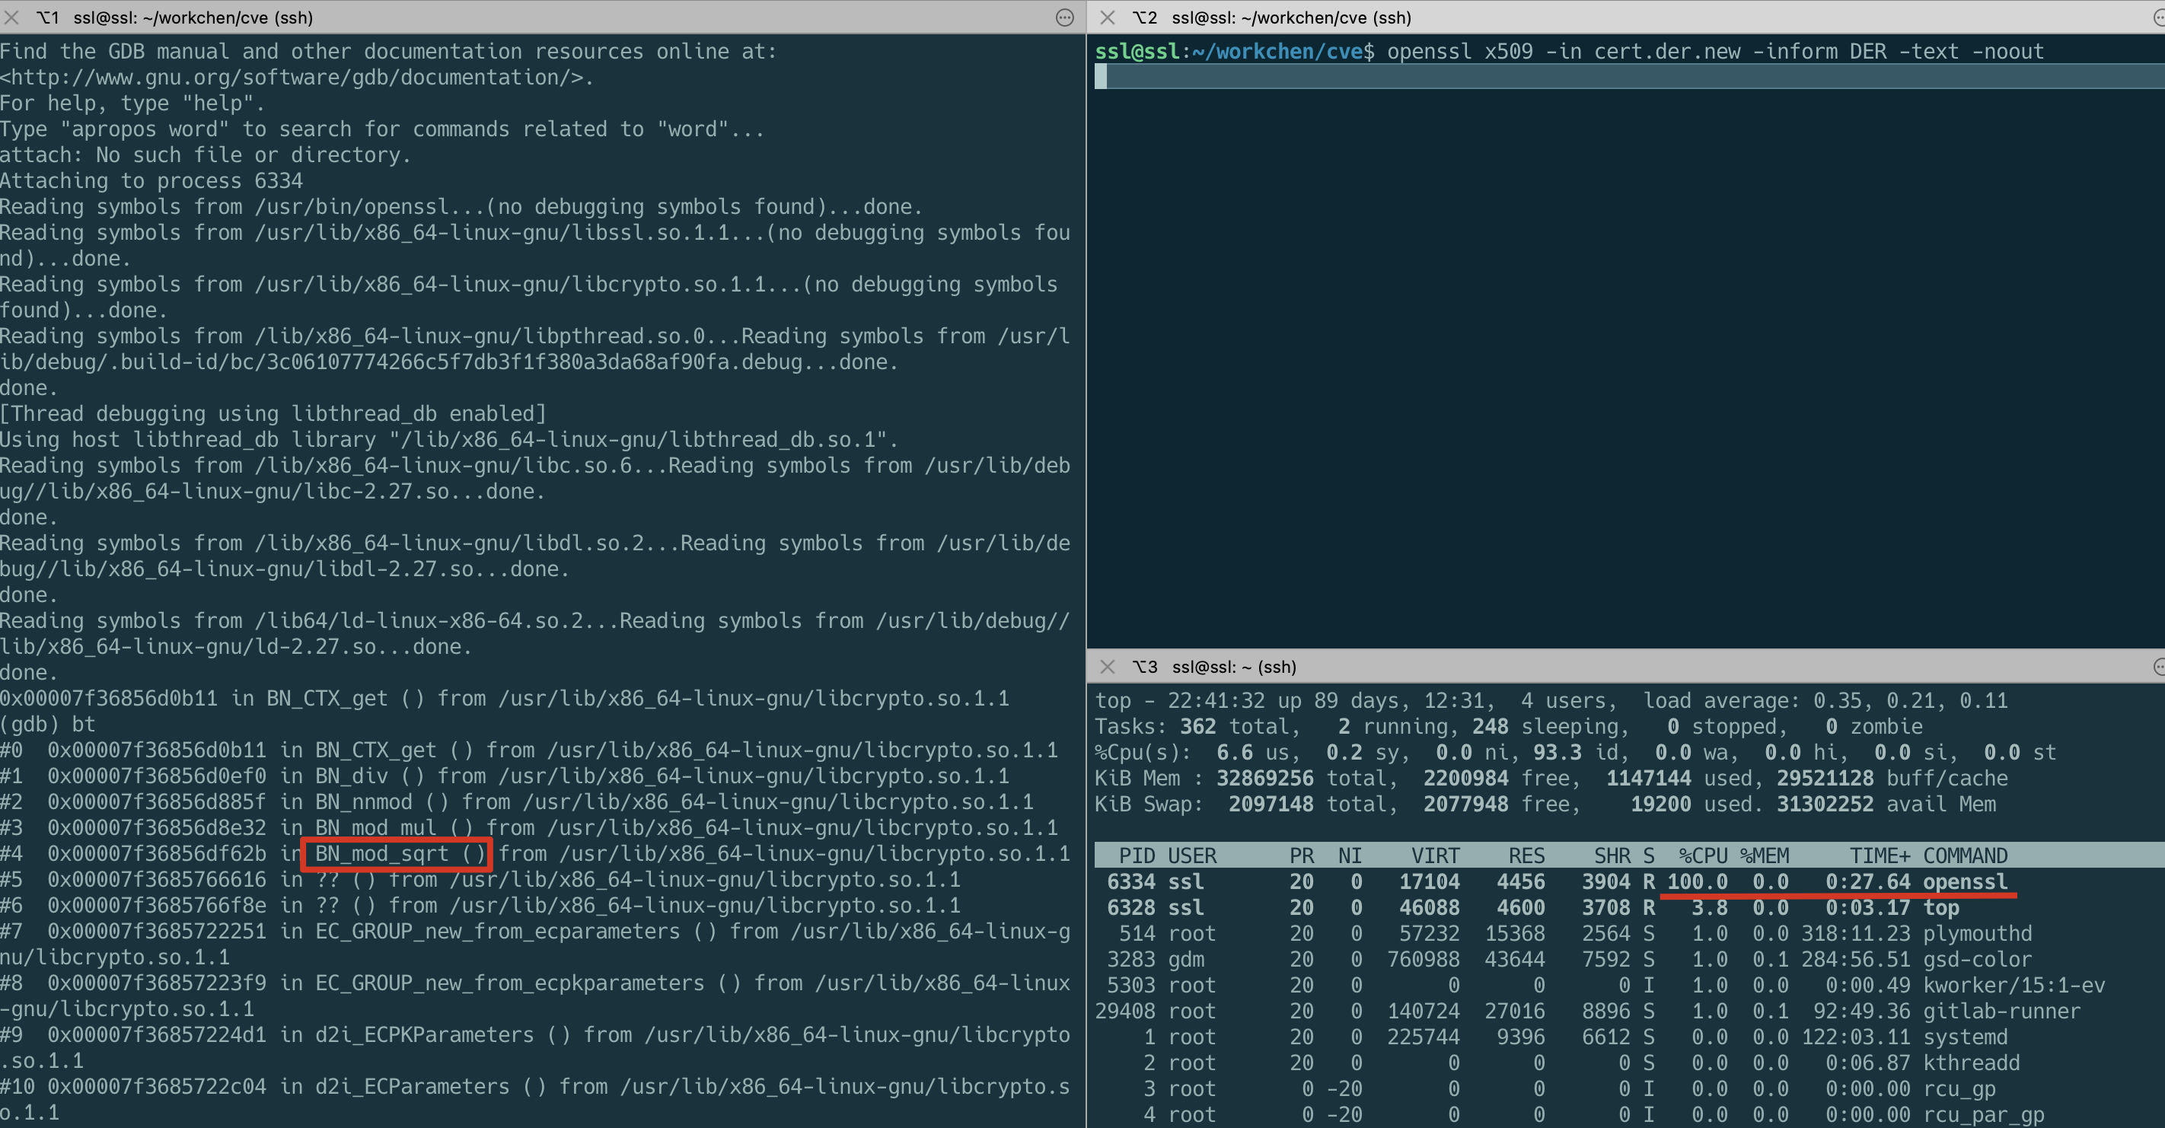The width and height of the screenshot is (2165, 1128).
Task: Close the second ssh pane
Action: [1108, 17]
